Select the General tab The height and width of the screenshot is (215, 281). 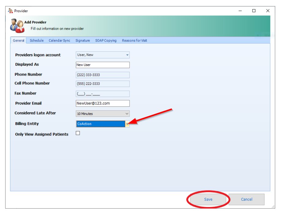(x=19, y=40)
